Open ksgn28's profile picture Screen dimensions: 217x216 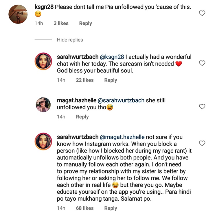click(18, 14)
